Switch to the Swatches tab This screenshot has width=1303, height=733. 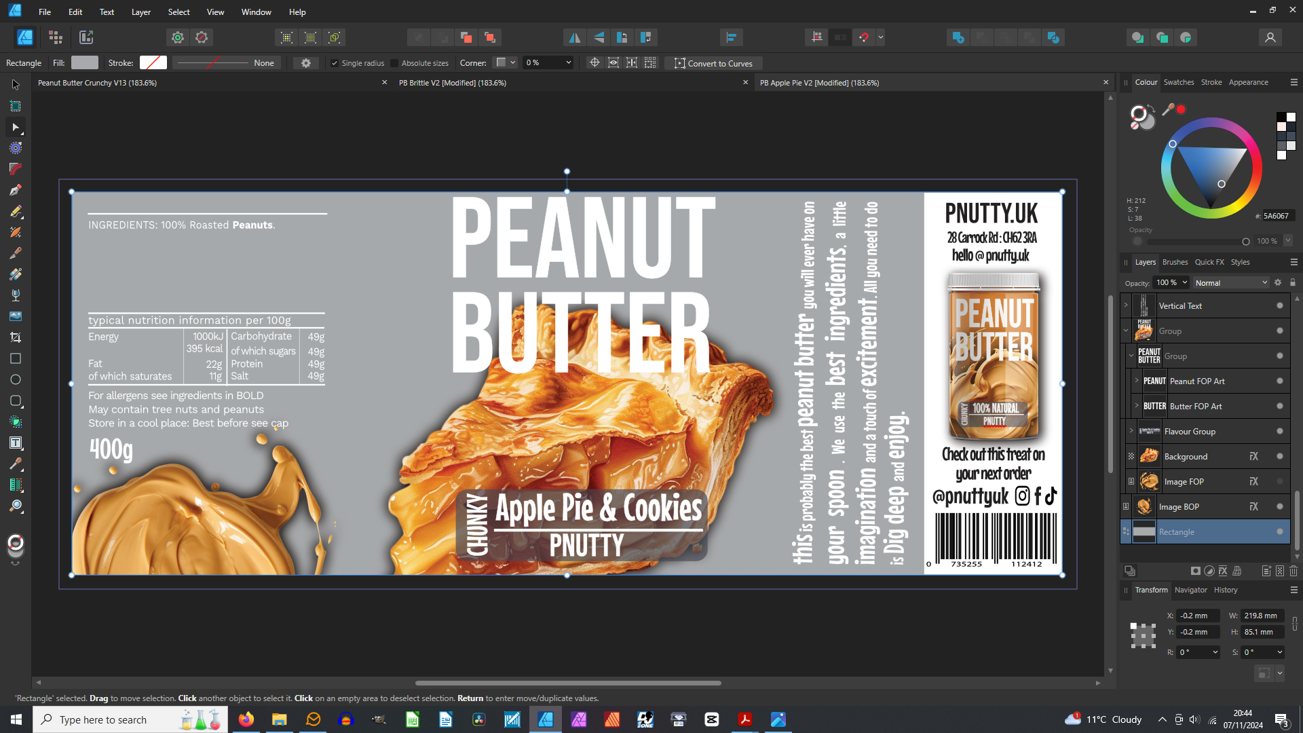pyautogui.click(x=1179, y=82)
